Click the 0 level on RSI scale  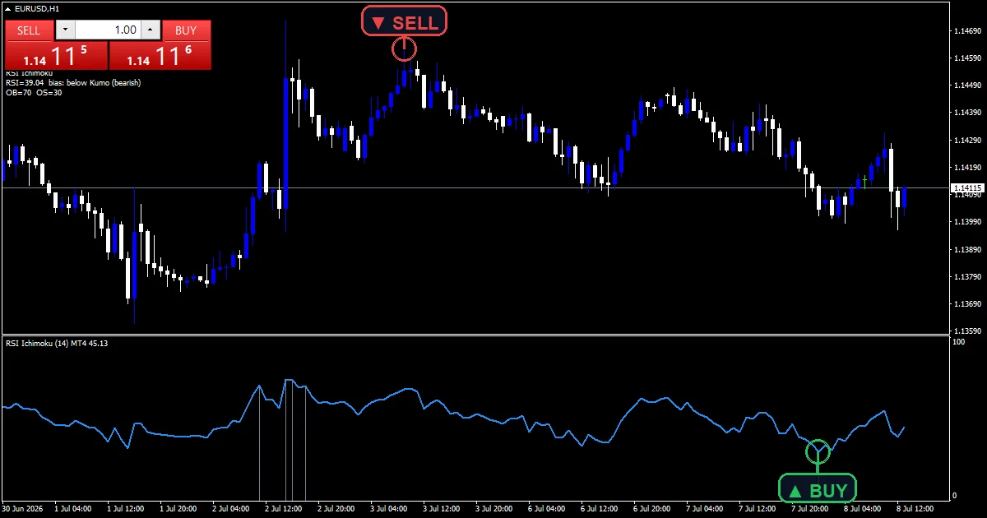pyautogui.click(x=955, y=495)
